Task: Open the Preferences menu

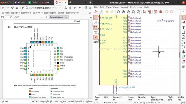Action: coord(136,7)
